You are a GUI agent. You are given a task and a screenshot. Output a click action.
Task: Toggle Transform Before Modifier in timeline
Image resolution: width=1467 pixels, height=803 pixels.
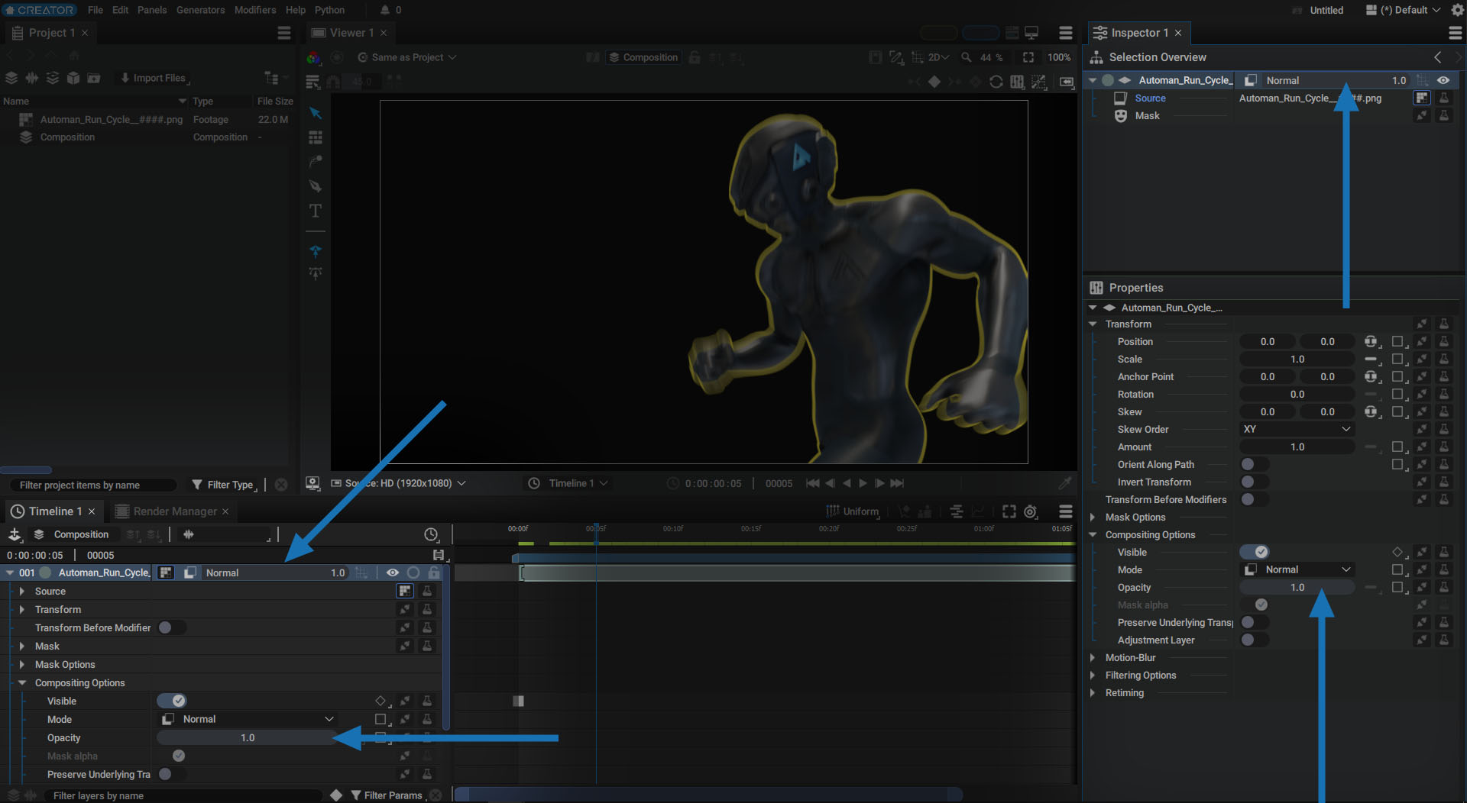tap(172, 627)
